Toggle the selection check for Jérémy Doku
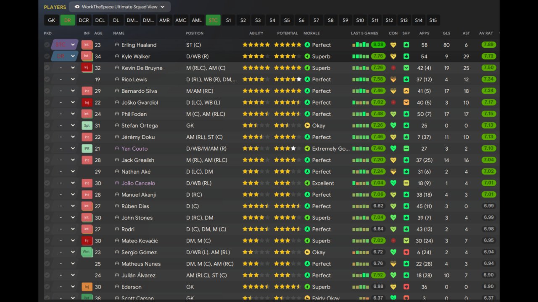 (47, 137)
